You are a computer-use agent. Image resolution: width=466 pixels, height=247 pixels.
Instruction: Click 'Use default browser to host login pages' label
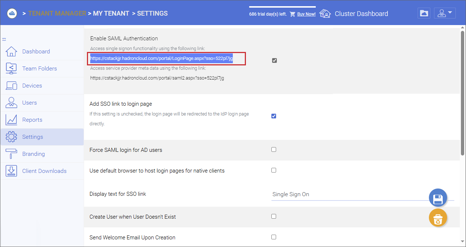(157, 170)
